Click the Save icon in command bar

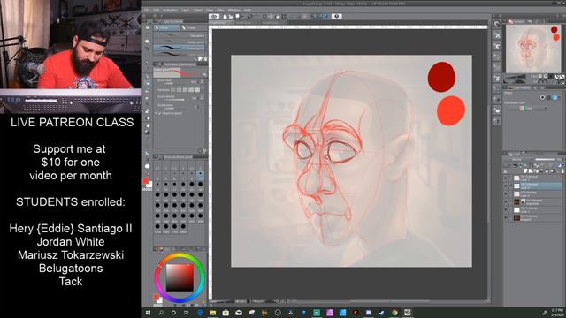tap(237, 16)
